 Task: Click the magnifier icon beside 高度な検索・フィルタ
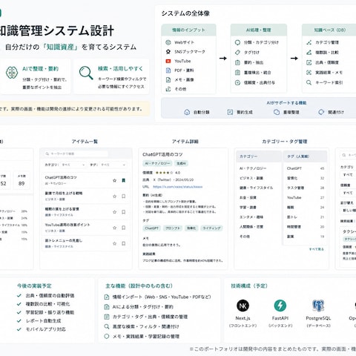point(107,326)
